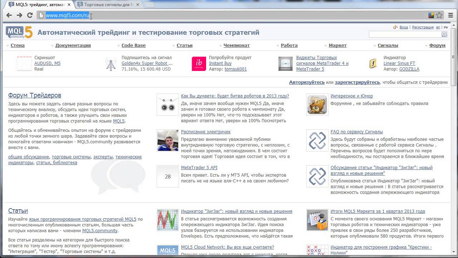The height and width of the screenshot is (258, 458).
Task: Open the Чемпионат menu item
Action: 237,46
